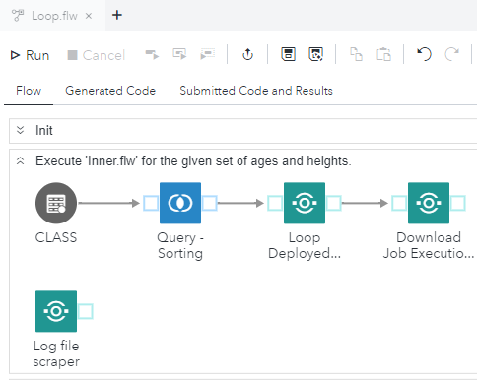
Task: Click input port of Loop Deployed node
Action: (x=275, y=203)
